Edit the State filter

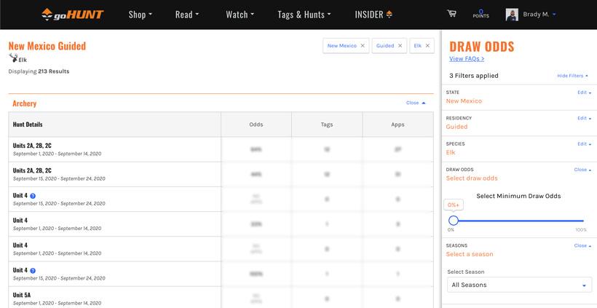coord(583,92)
